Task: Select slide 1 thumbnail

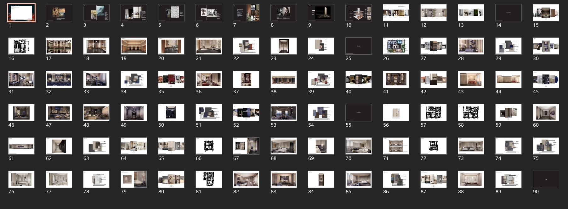Action: click(x=21, y=13)
